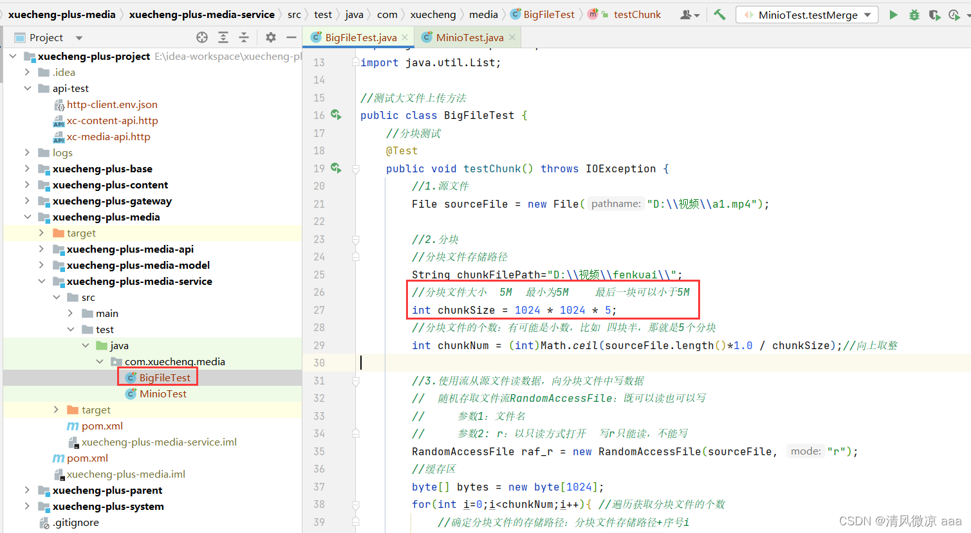
Task: Expand the xuecheng-plus-parent module
Action: 27,490
